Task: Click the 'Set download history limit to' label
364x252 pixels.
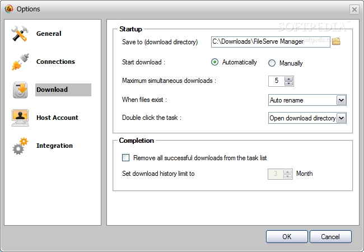Action: coord(158,174)
